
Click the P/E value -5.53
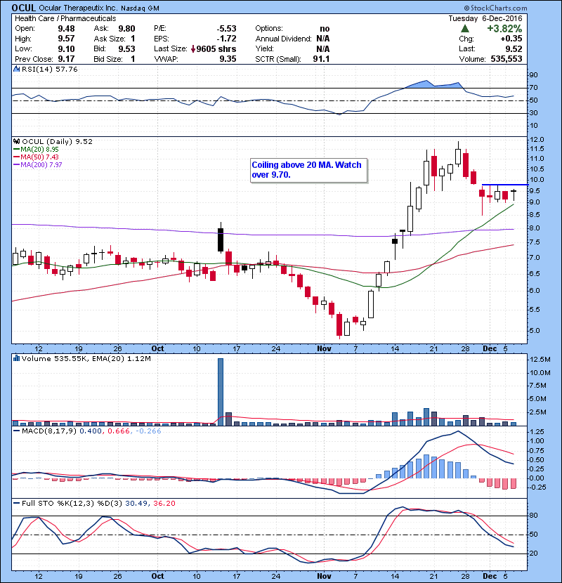pos(226,29)
